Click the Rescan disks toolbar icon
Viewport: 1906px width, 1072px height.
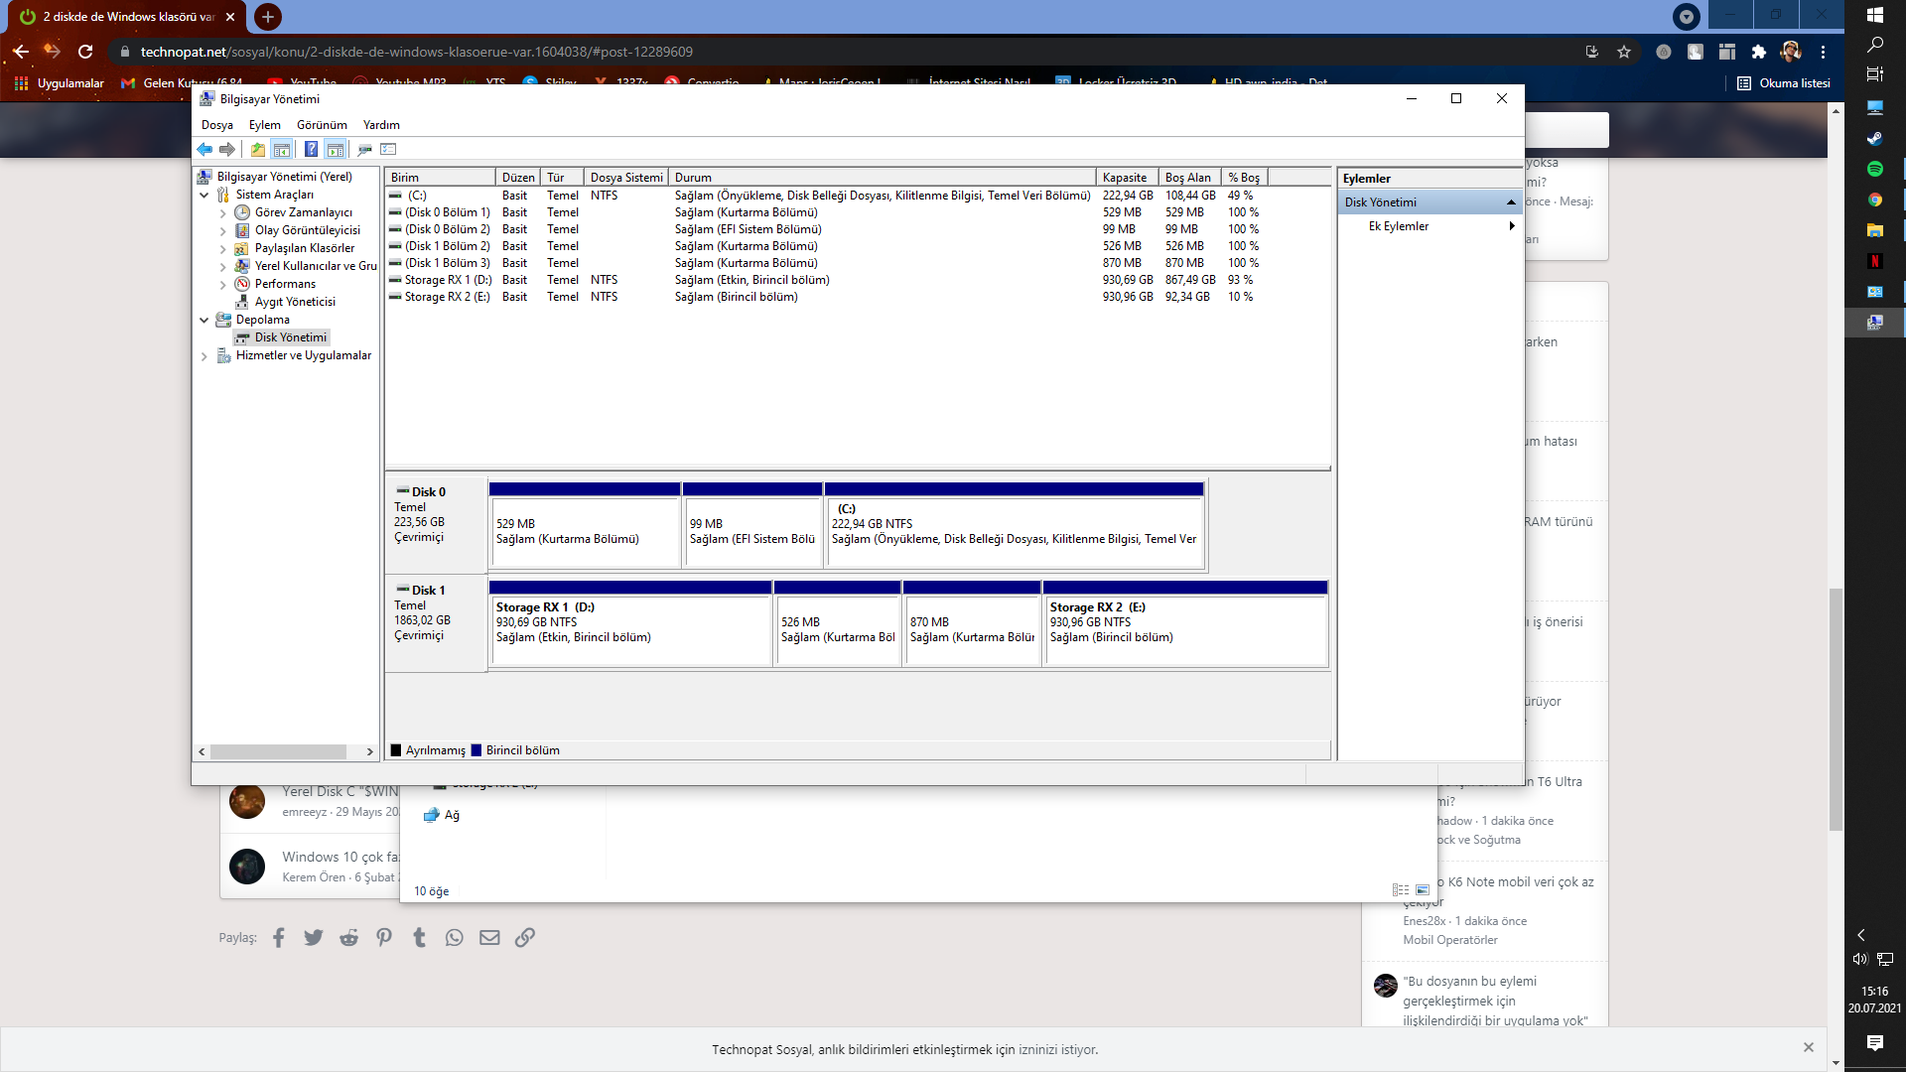coord(364,150)
